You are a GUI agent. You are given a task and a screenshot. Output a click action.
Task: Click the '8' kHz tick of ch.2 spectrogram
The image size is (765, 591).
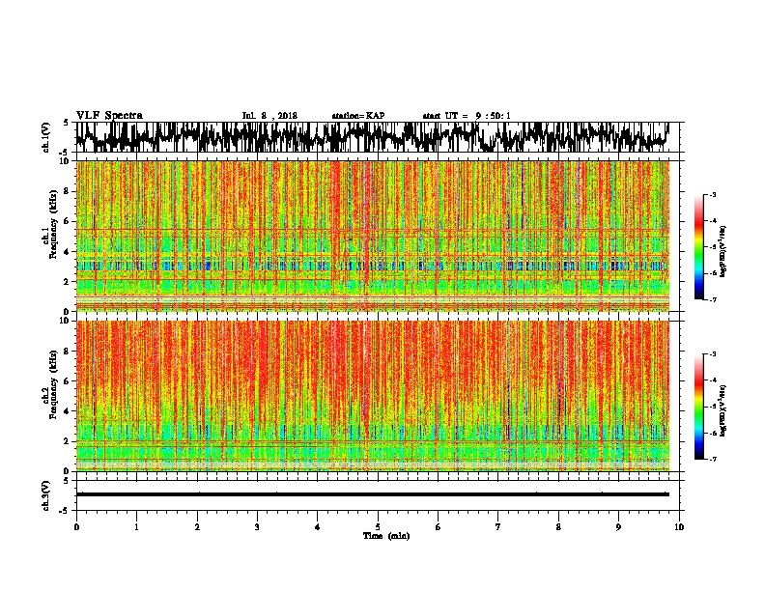(x=68, y=352)
